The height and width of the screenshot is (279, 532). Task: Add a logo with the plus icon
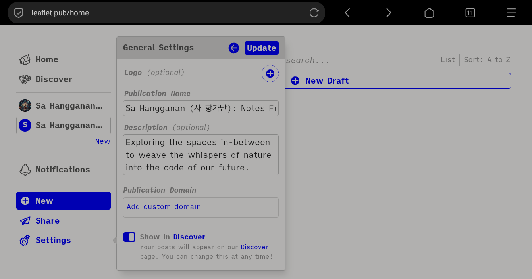pos(270,74)
